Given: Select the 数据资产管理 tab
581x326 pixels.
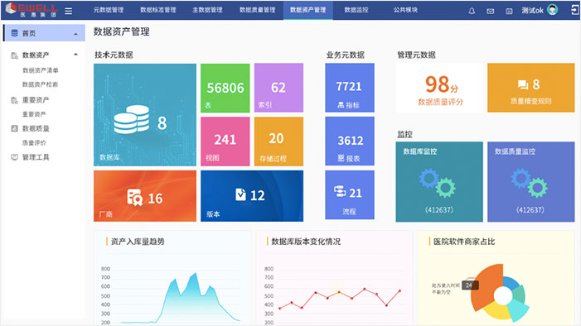Looking at the screenshot, I should [308, 10].
